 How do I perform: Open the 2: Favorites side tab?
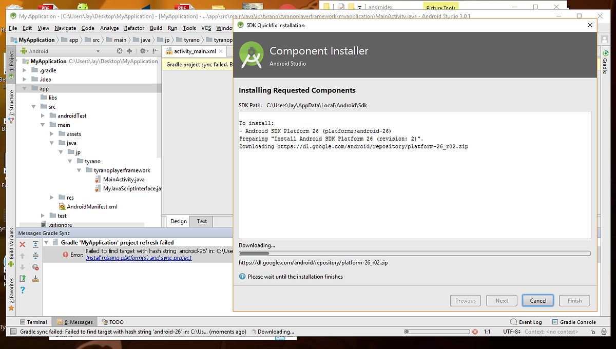tap(11, 294)
